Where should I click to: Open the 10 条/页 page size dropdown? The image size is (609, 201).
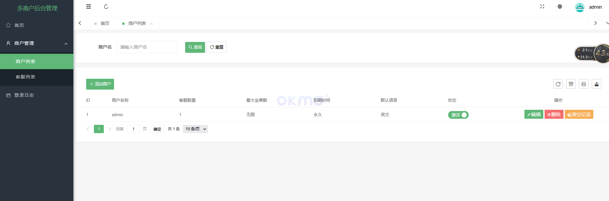[195, 129]
